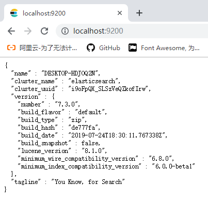Viewport: 208px width, 200px height.
Task: Close the localhost:9200 tab
Action: (x=120, y=13)
